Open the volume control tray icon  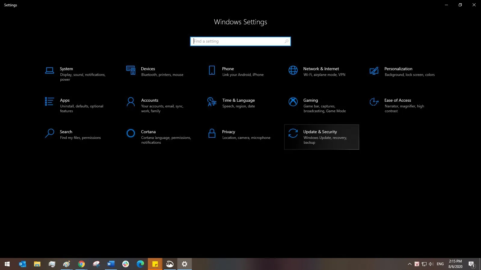tap(431, 264)
